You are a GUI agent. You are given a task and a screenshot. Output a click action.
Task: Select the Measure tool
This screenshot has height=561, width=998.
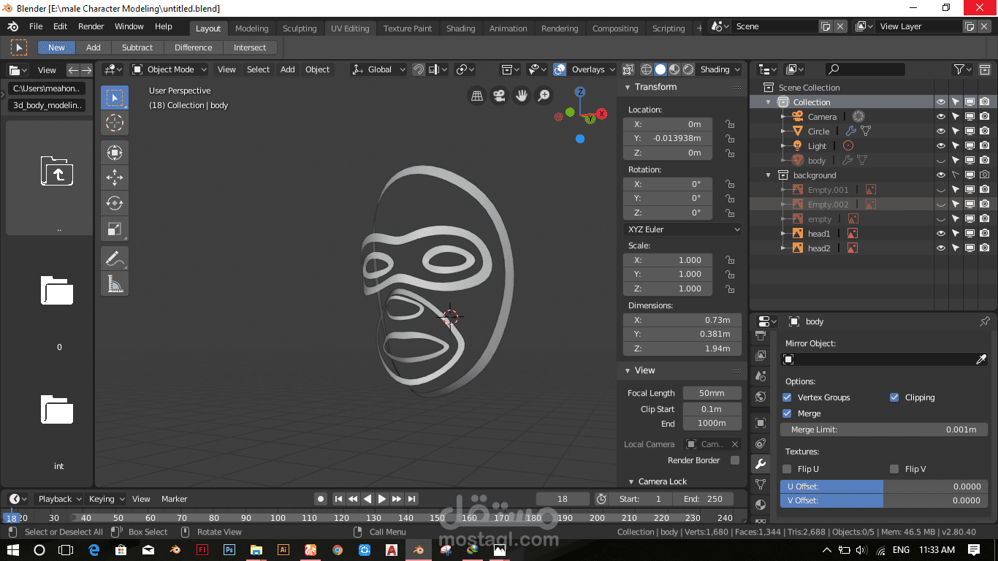tap(115, 284)
